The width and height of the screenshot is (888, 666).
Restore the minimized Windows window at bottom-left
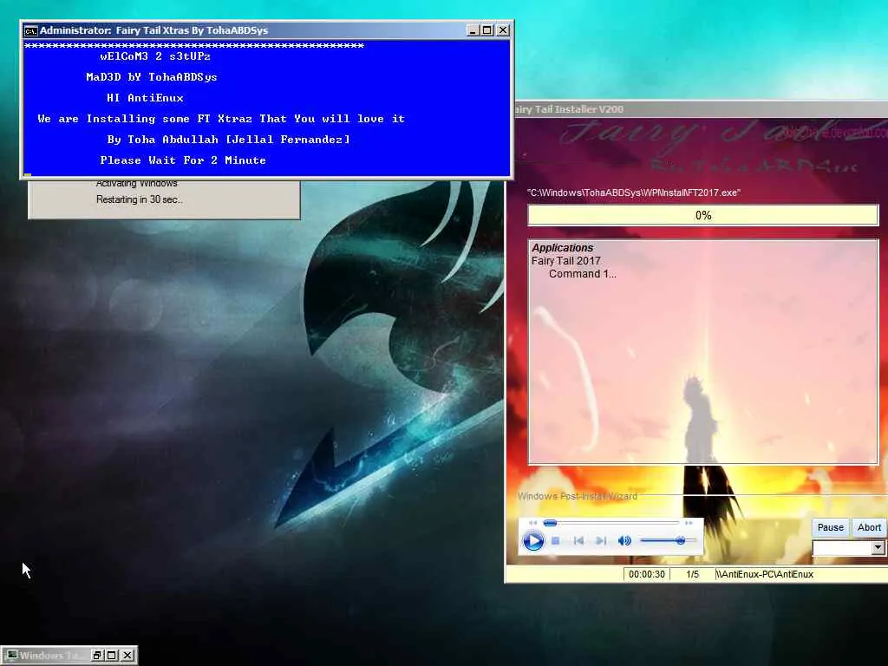pyautogui.click(x=97, y=656)
